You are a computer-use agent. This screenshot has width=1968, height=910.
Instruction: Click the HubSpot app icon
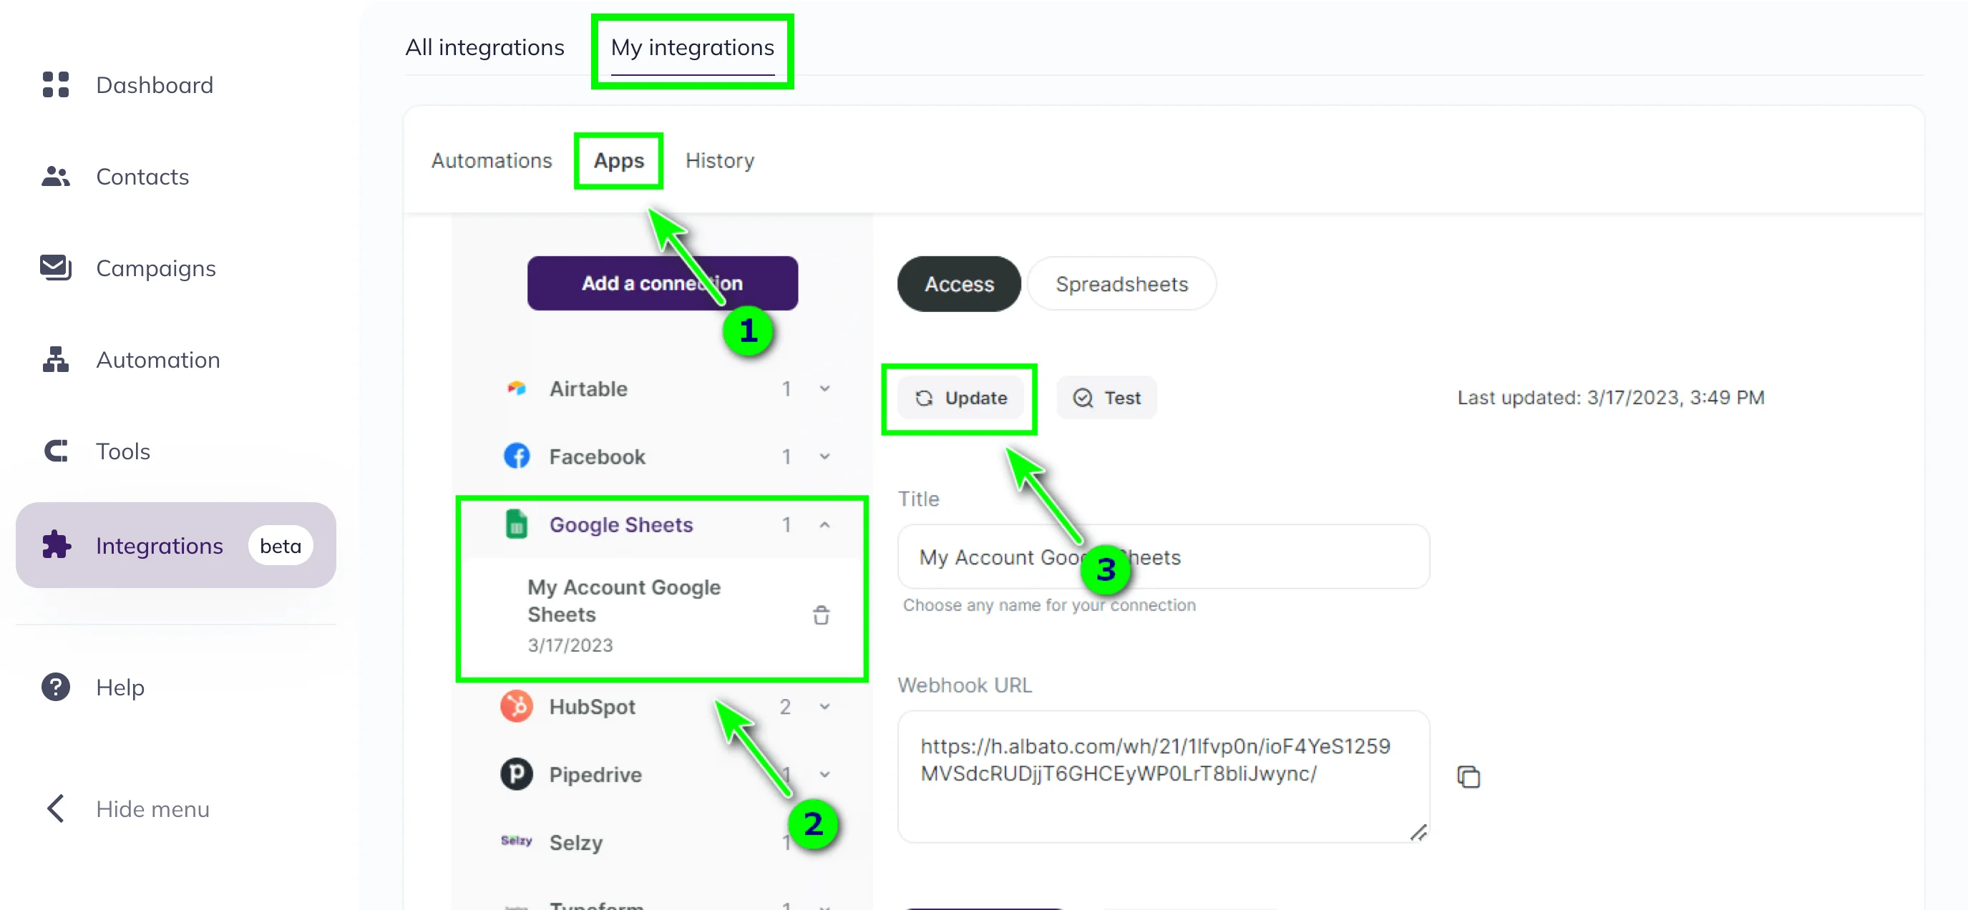tap(517, 706)
